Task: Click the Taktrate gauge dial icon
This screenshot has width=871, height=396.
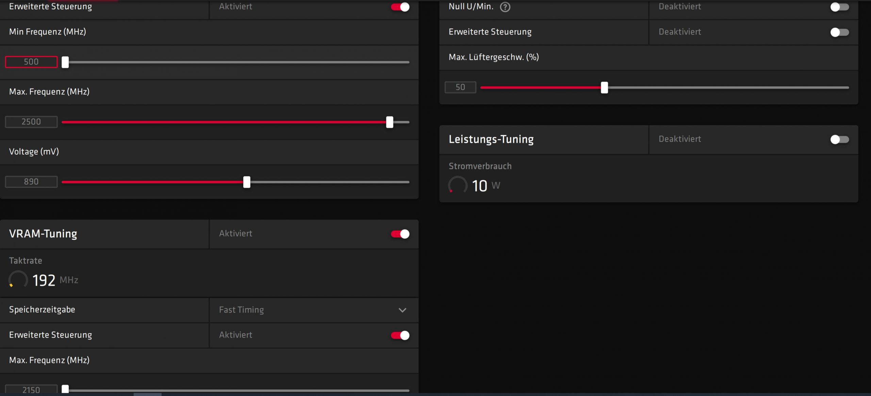Action: 18,280
